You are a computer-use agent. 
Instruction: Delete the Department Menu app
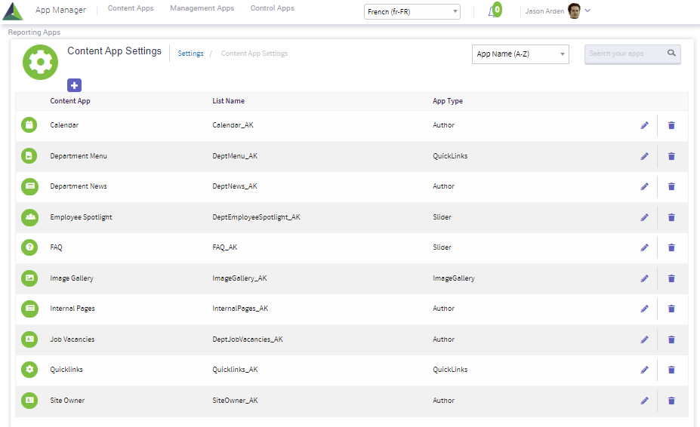tap(671, 156)
